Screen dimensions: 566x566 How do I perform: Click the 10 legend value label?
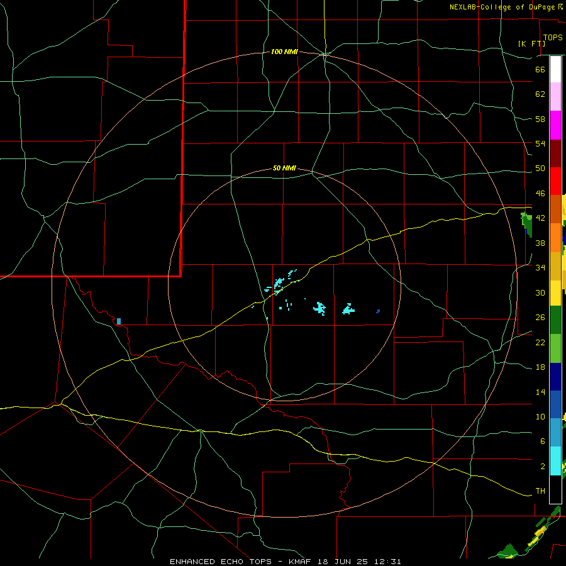tap(540, 417)
